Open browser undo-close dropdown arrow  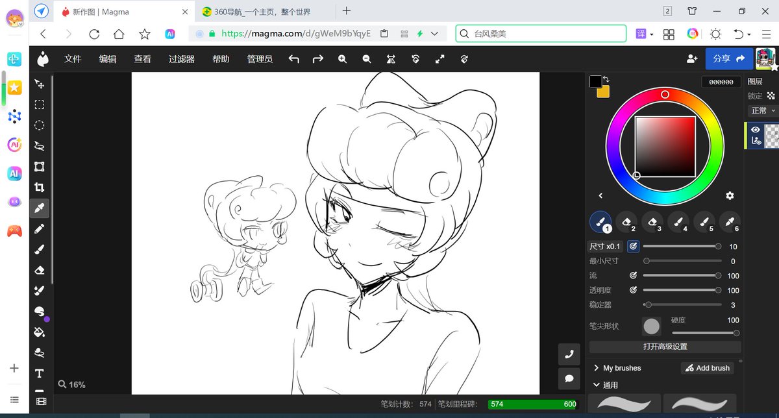coord(749,34)
